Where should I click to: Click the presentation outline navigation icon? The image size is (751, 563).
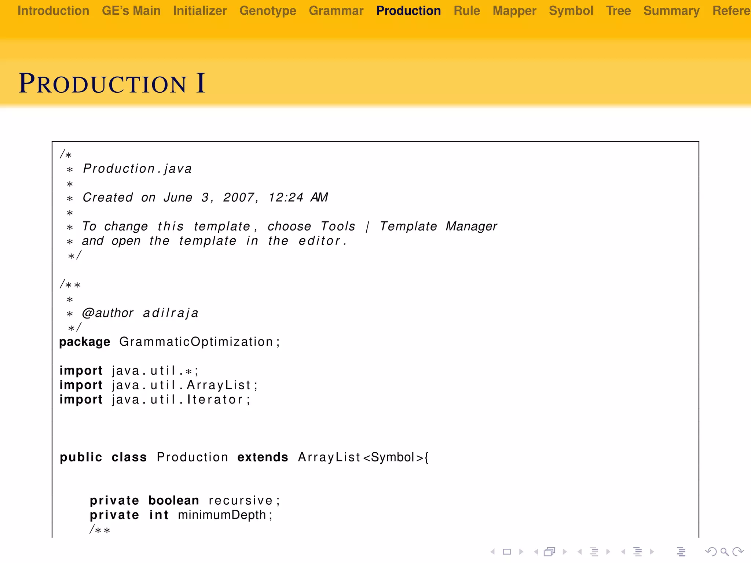point(681,552)
